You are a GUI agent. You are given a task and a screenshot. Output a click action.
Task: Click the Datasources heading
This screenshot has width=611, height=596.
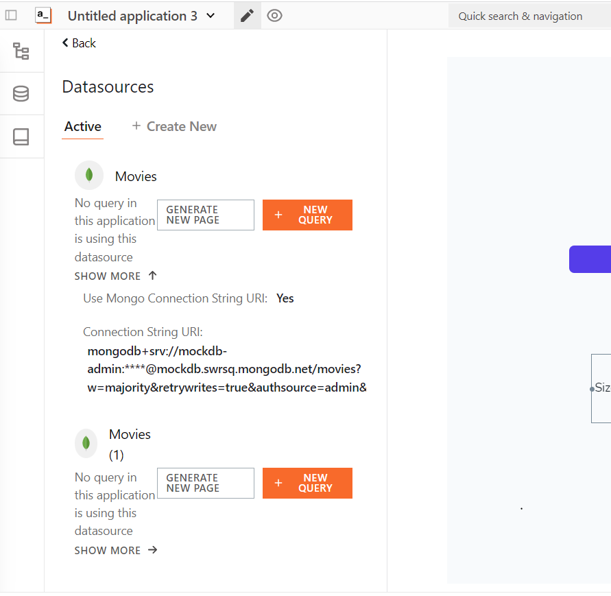108,87
